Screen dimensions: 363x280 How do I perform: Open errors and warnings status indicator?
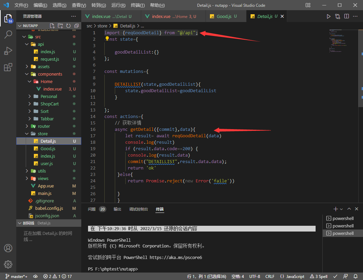pos(58,276)
